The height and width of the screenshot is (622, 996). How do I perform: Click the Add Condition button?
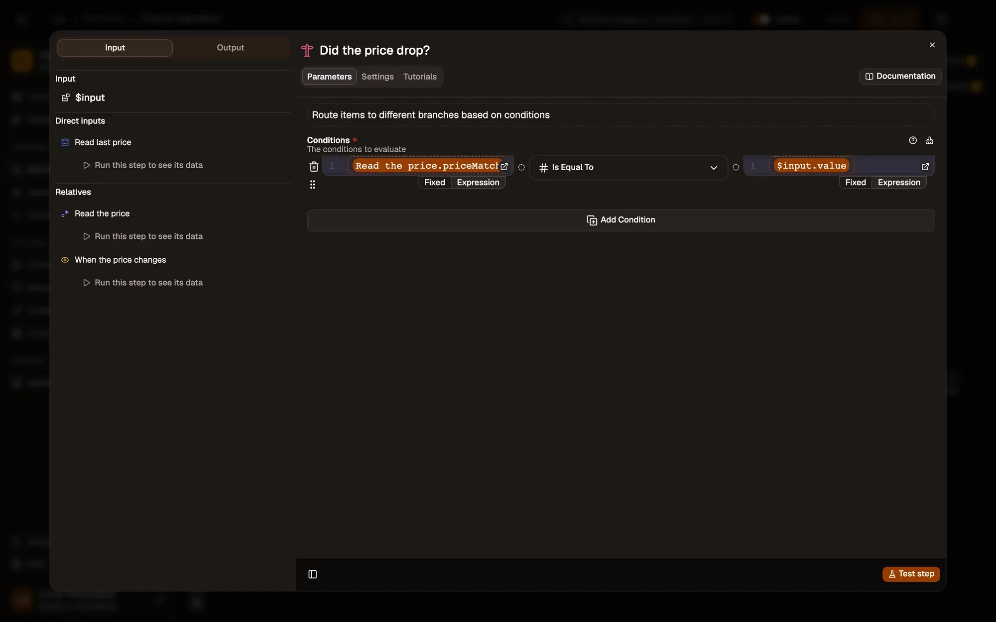(621, 220)
